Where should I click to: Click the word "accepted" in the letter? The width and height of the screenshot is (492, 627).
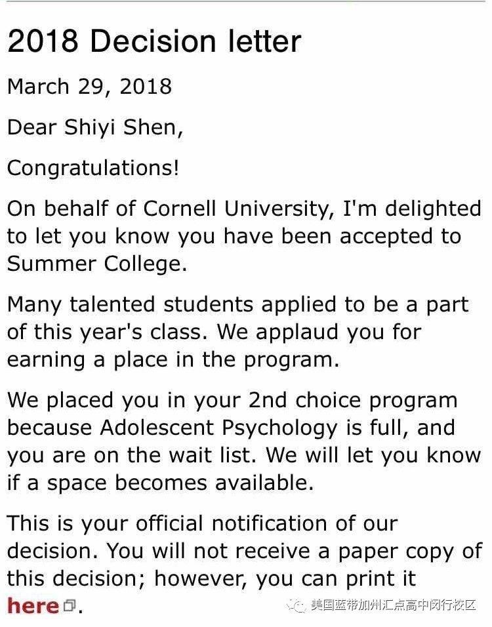[386, 237]
